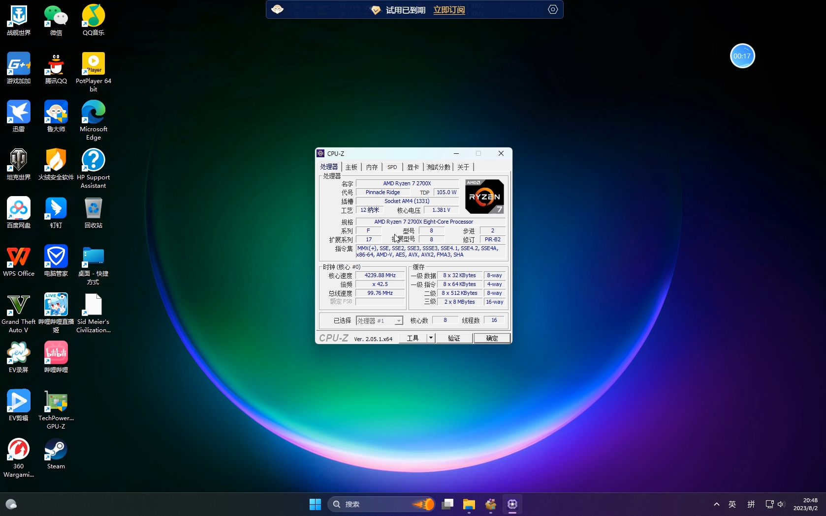Click the 立即订阅 subscribe link
Viewport: 826px width, 516px height.
click(449, 10)
